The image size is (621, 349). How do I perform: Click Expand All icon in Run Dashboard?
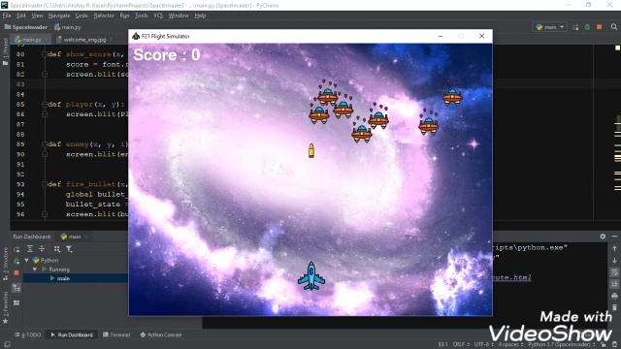click(x=30, y=249)
